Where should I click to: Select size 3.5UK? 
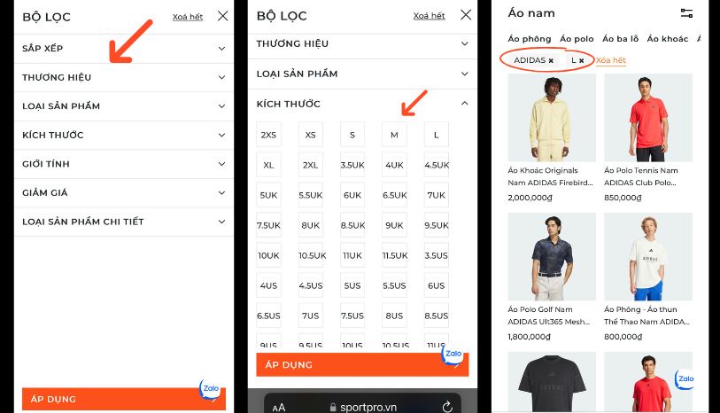coord(352,165)
